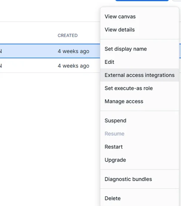This screenshot has height=206, width=181.
Task: Click the highlighted row's right edge past the menu
Action: [180, 51]
